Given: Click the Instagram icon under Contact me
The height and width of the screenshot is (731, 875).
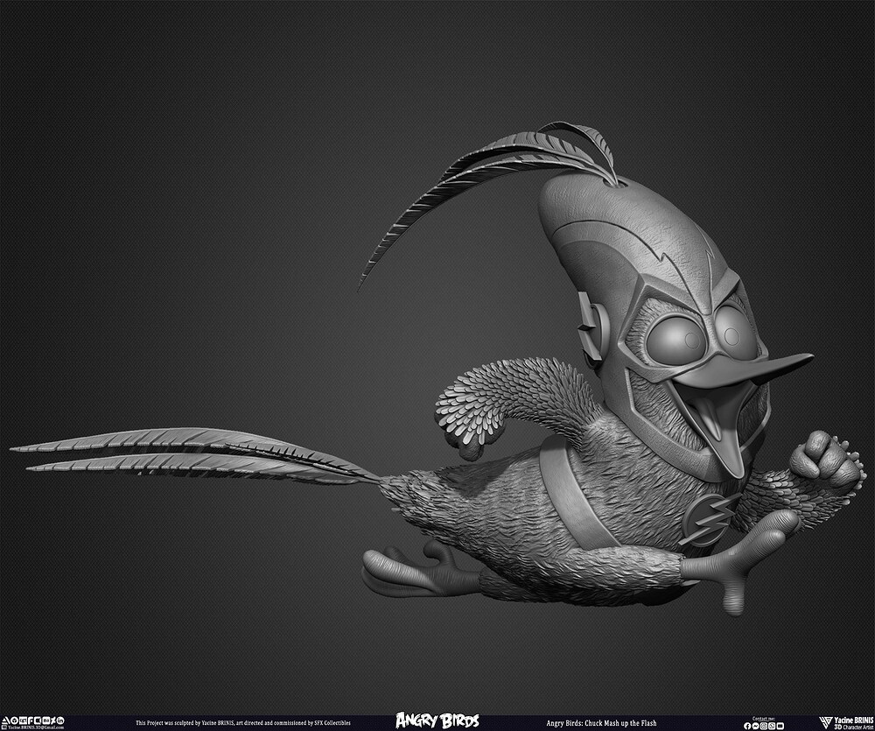Looking at the screenshot, I should (763, 726).
